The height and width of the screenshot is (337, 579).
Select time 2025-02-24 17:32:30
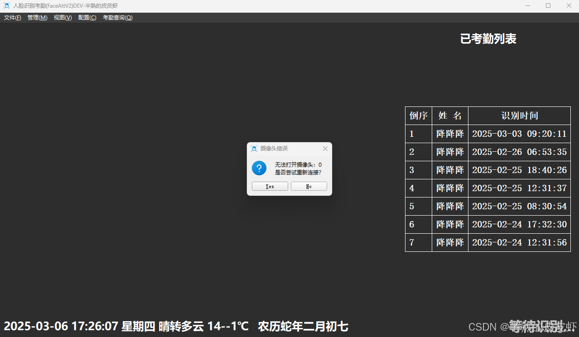tap(519, 224)
